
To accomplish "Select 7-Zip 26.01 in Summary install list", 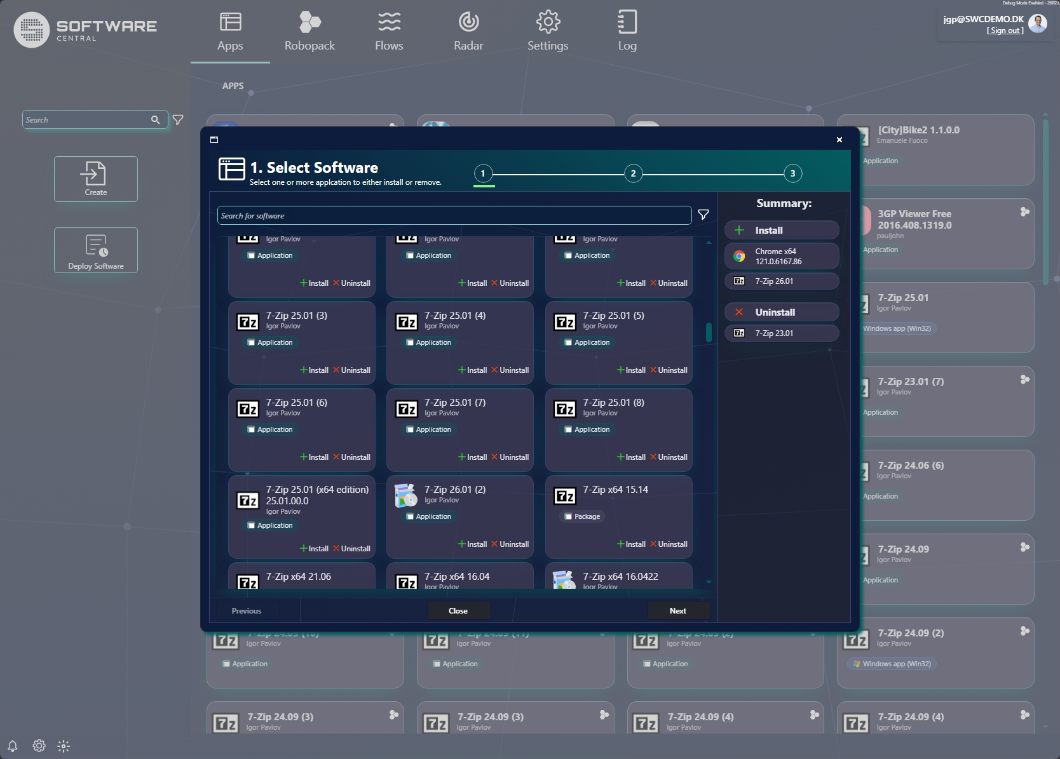I will pyautogui.click(x=782, y=281).
